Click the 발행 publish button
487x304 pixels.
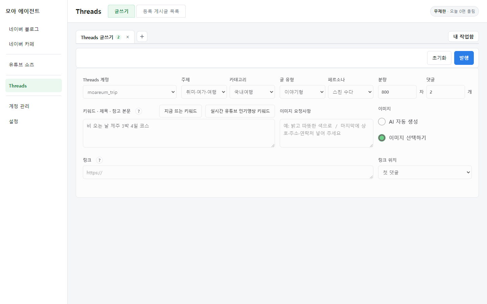(464, 58)
